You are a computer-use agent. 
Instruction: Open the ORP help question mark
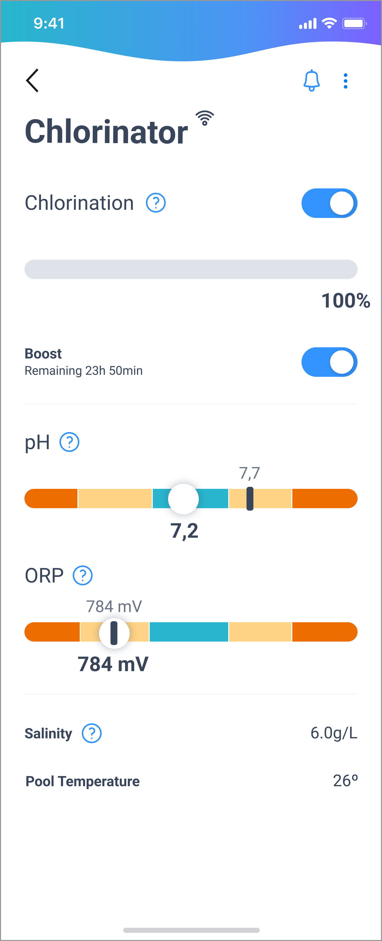(x=83, y=575)
